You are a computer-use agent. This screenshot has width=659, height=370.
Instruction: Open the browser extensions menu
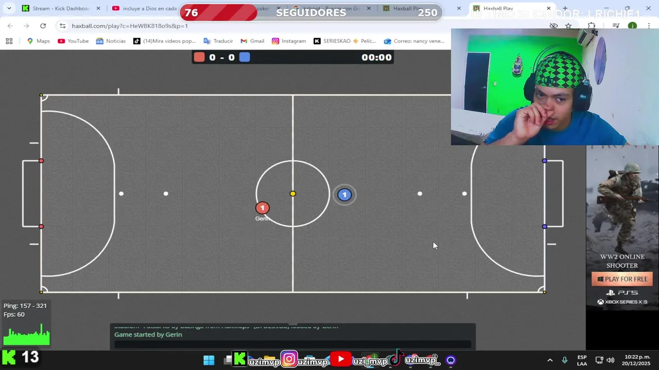coord(592,26)
